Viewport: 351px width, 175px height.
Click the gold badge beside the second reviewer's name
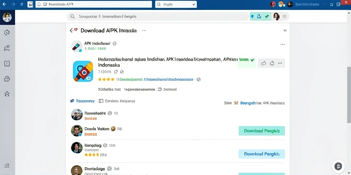point(113,129)
